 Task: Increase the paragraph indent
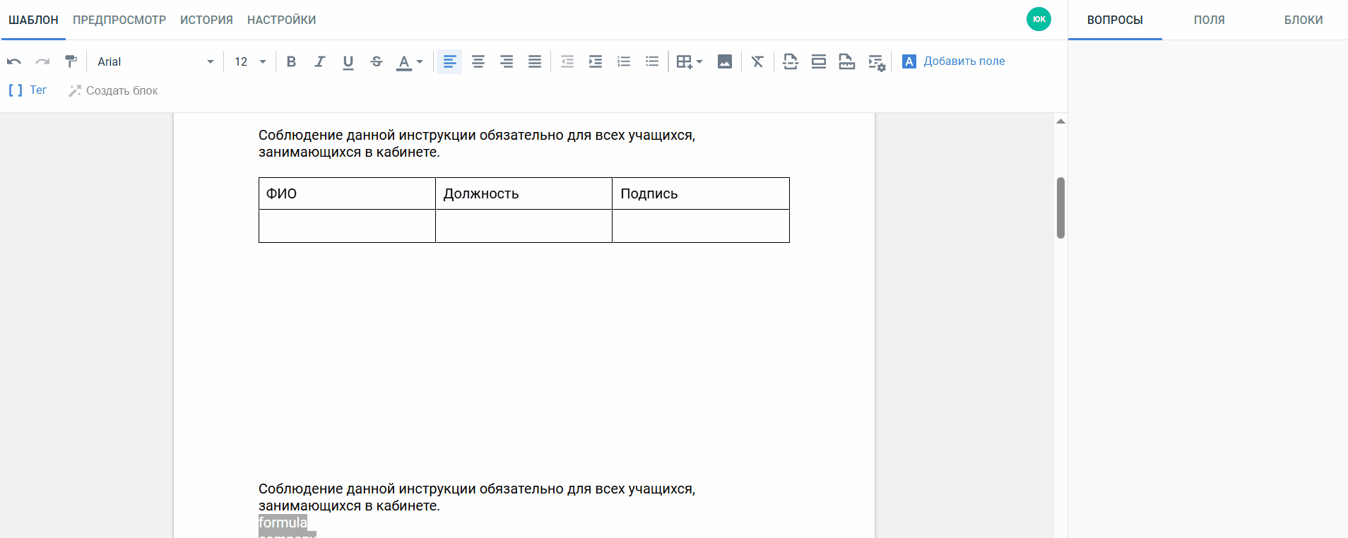[596, 62]
